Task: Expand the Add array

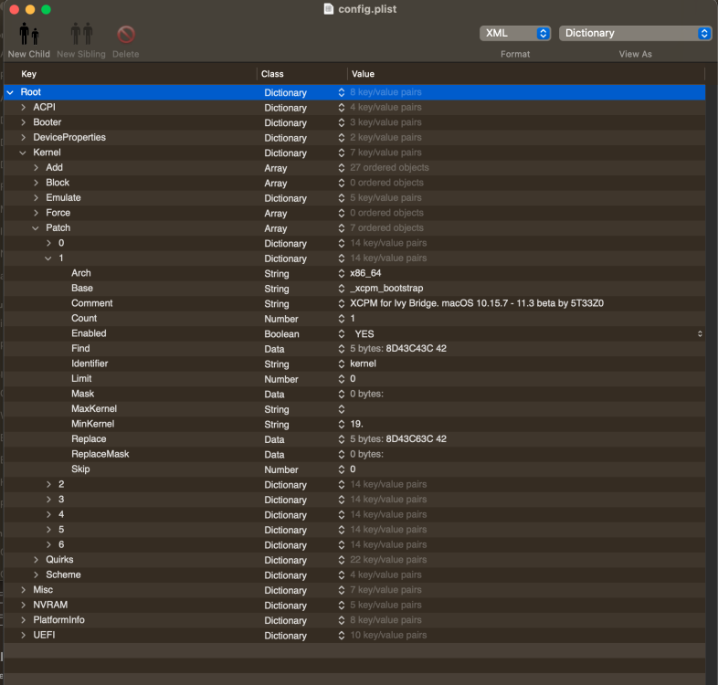Action: click(x=36, y=167)
